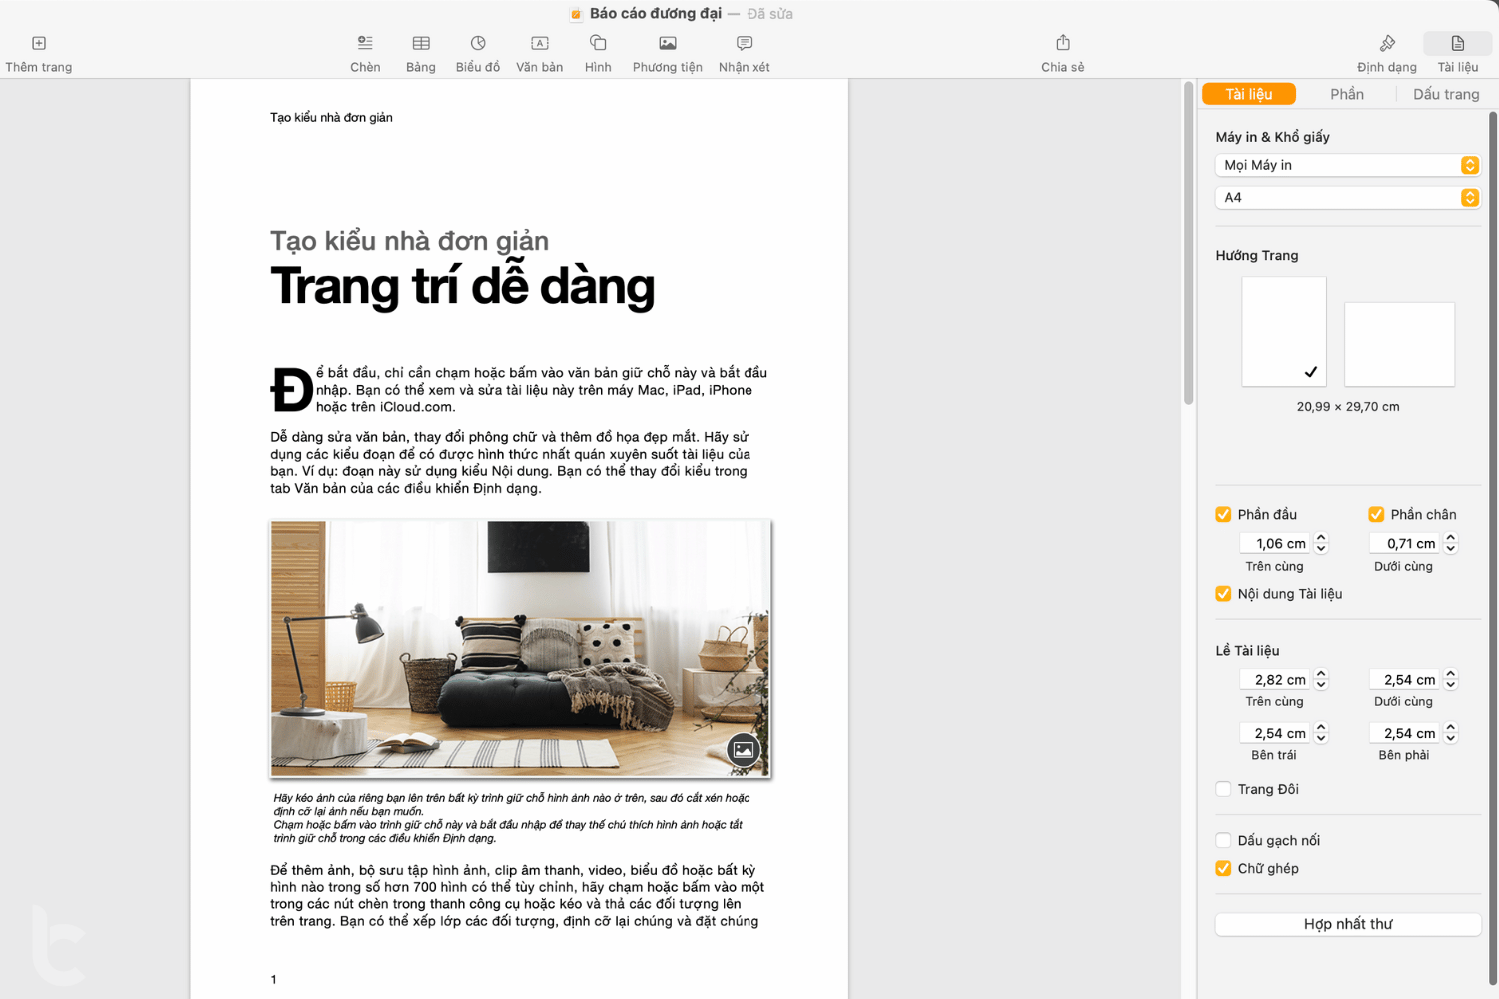Click the Bên phải 2,54 cm field
The width and height of the screenshot is (1499, 999).
(x=1404, y=733)
